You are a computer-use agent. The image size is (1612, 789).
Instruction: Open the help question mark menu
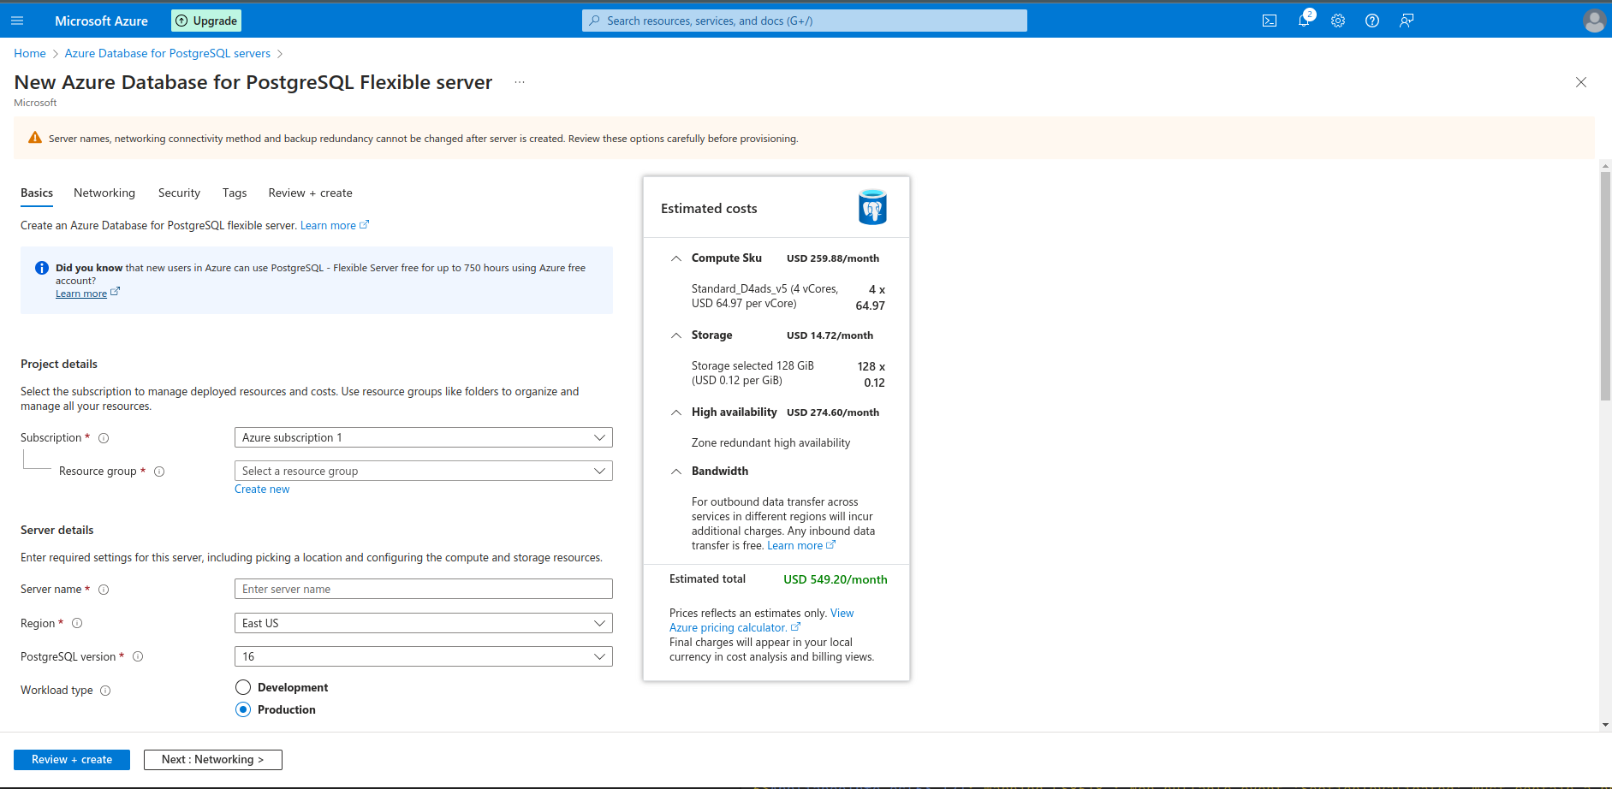pyautogui.click(x=1372, y=21)
